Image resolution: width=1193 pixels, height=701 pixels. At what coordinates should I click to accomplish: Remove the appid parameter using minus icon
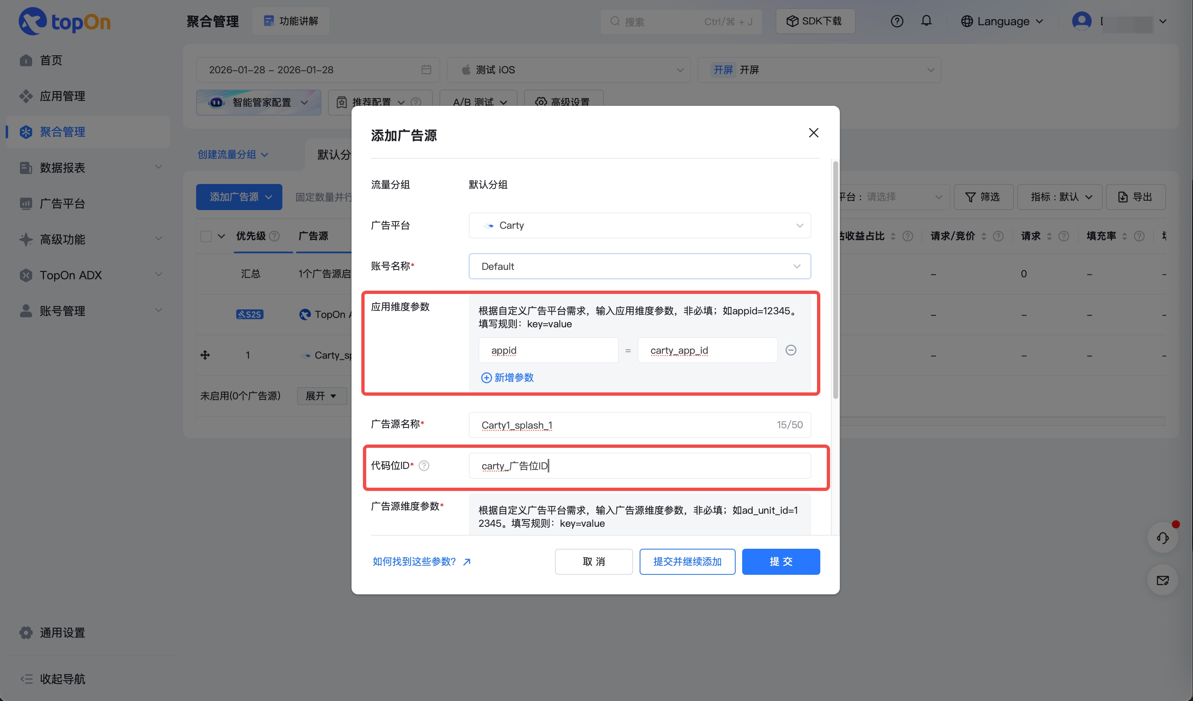pos(791,350)
